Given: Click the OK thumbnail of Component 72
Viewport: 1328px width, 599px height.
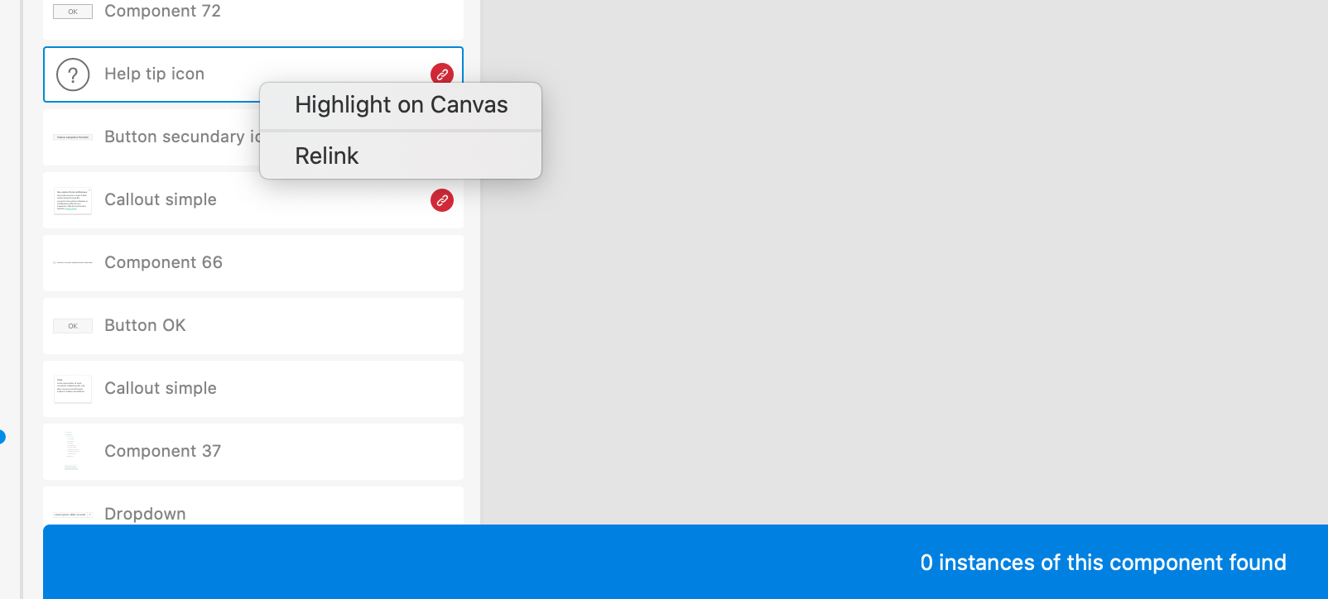Looking at the screenshot, I should click(72, 12).
